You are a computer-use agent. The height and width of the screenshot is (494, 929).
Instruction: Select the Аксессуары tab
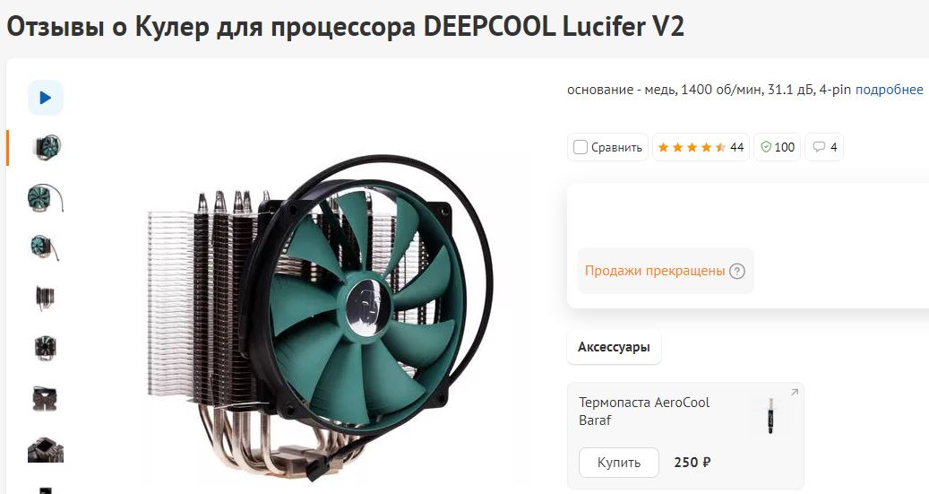[614, 347]
